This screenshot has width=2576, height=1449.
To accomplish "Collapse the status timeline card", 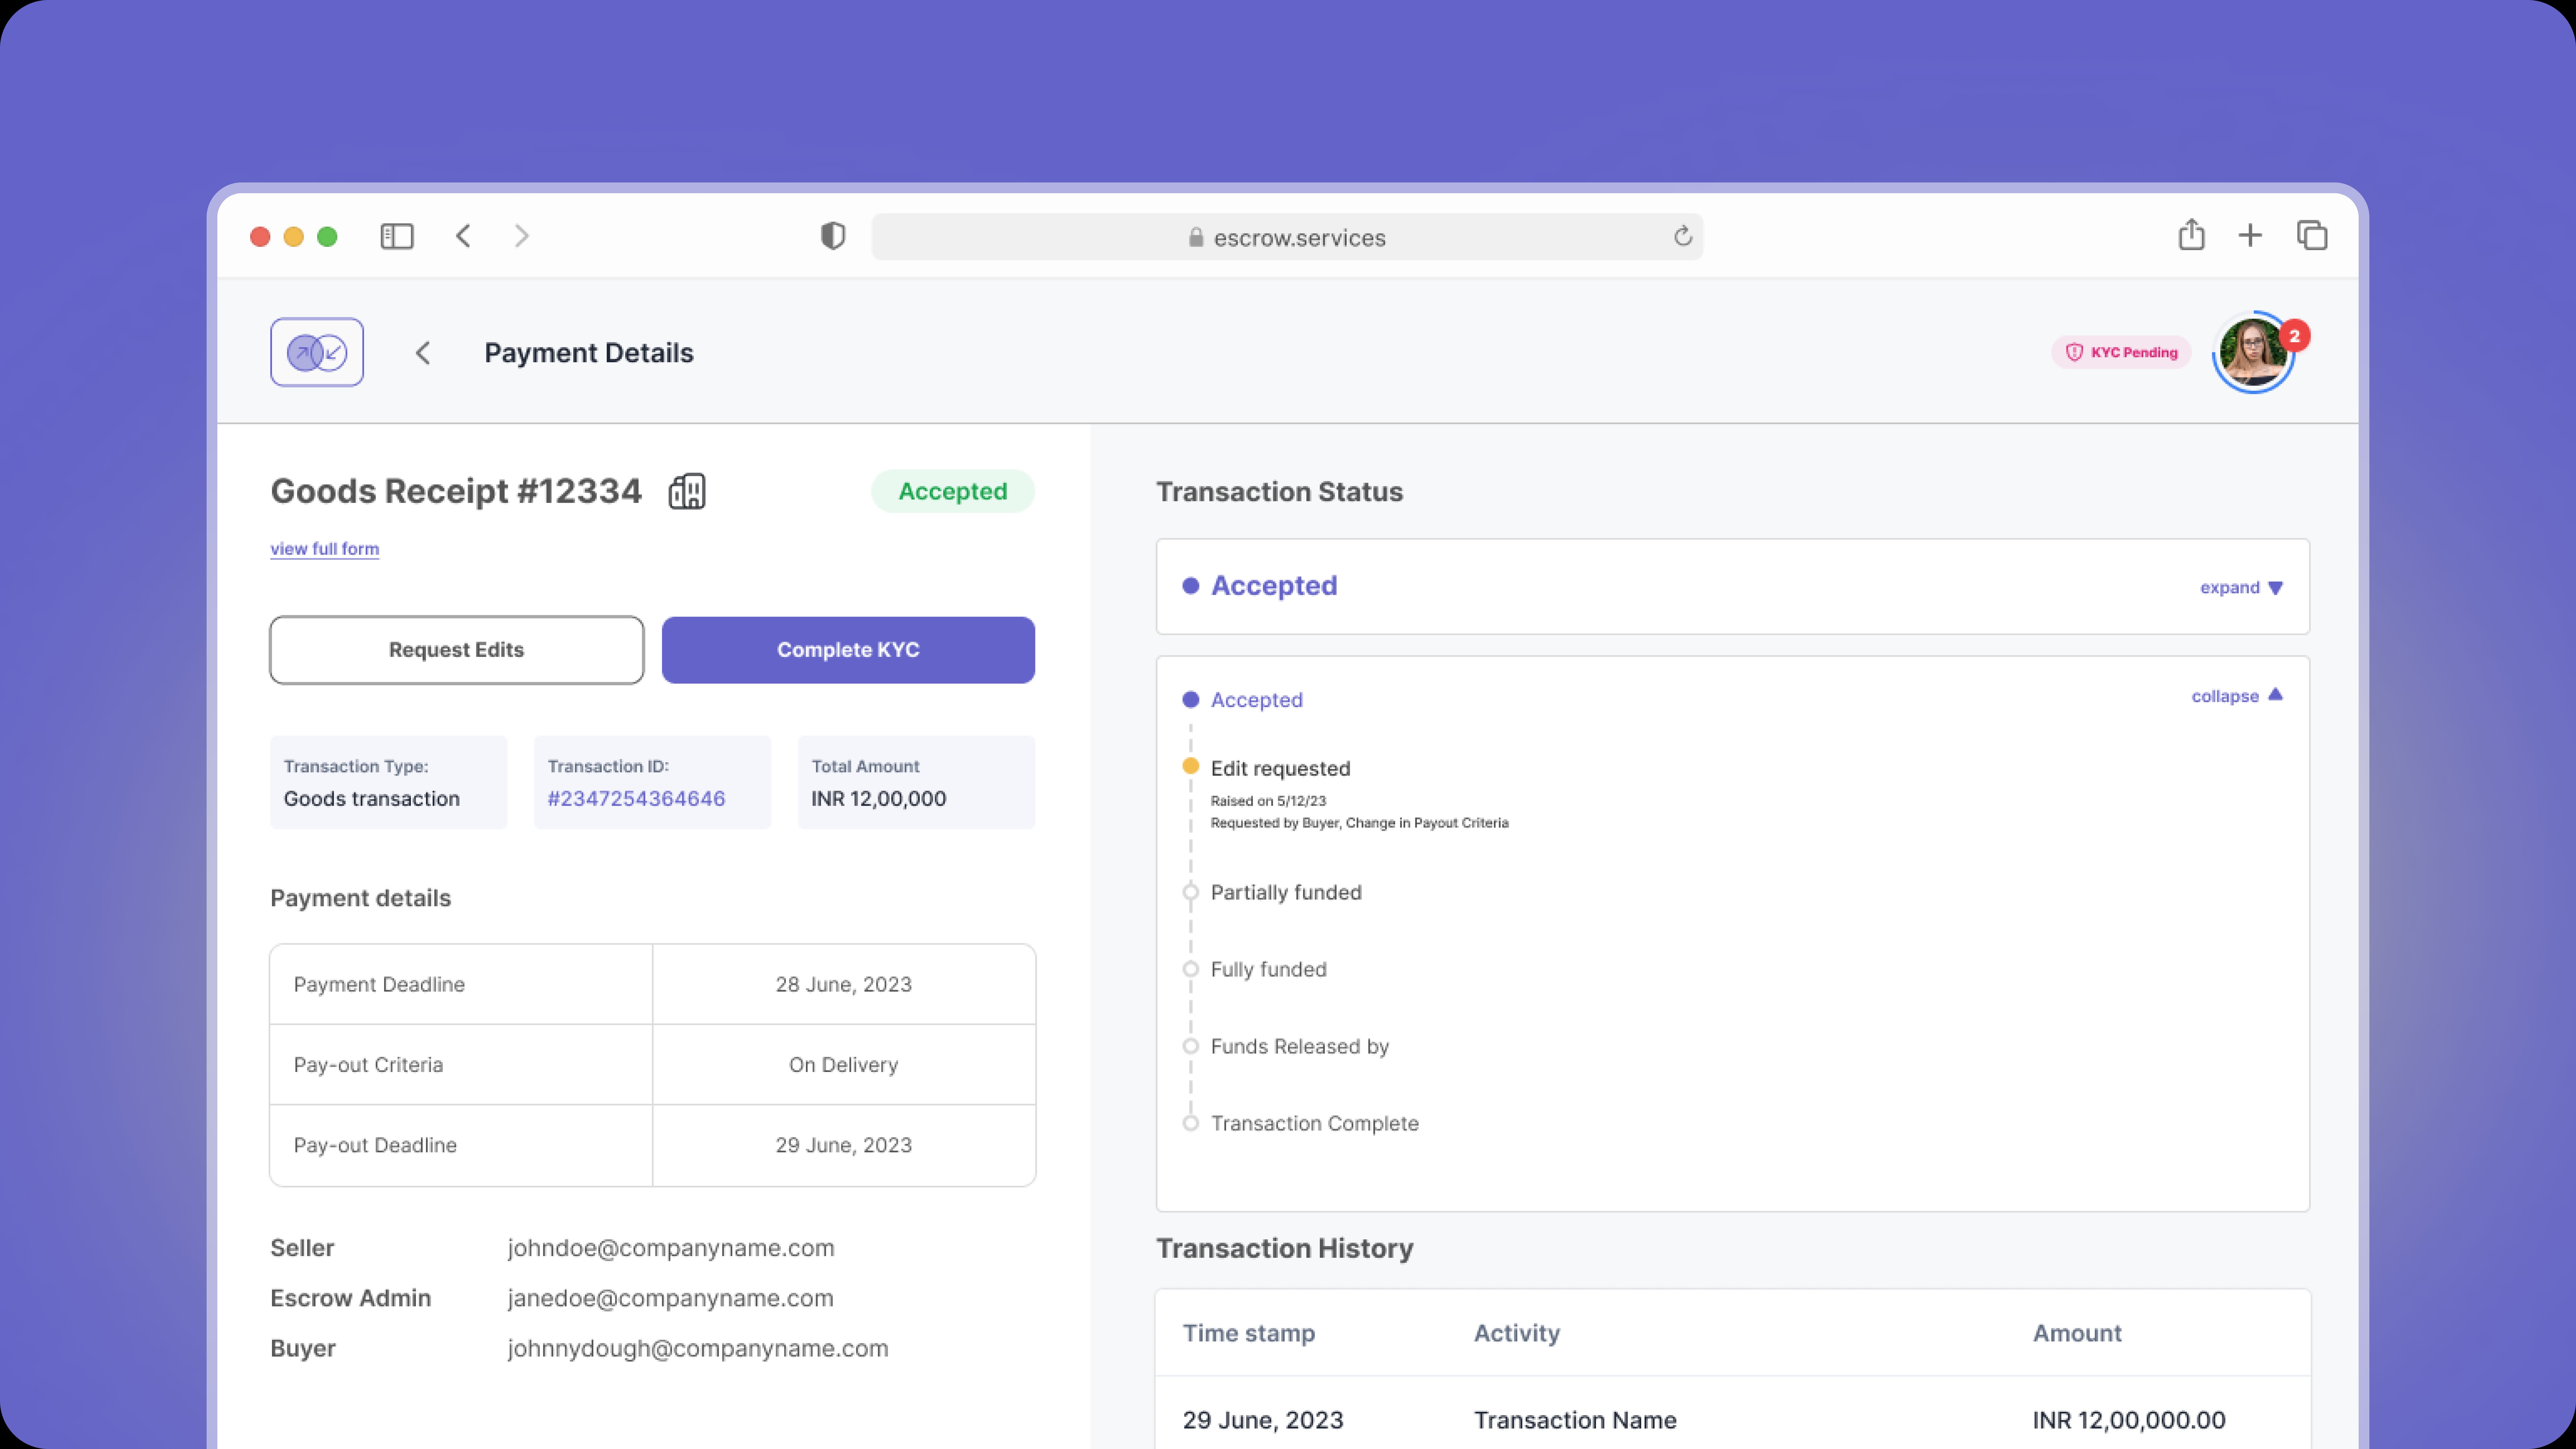I will point(2237,696).
